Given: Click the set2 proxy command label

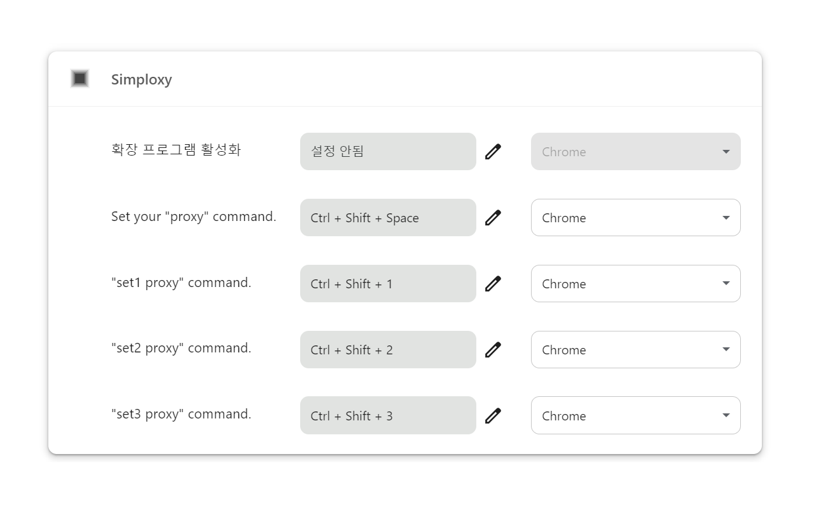Looking at the screenshot, I should tap(181, 348).
